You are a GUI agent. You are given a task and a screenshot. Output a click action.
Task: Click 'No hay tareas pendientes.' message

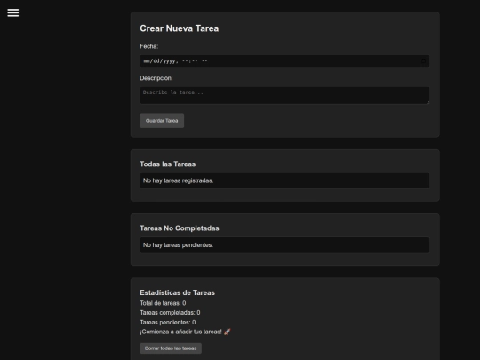pos(178,245)
